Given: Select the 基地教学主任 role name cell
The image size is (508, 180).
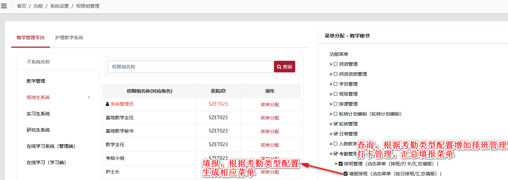Looking at the screenshot, I should [150, 118].
